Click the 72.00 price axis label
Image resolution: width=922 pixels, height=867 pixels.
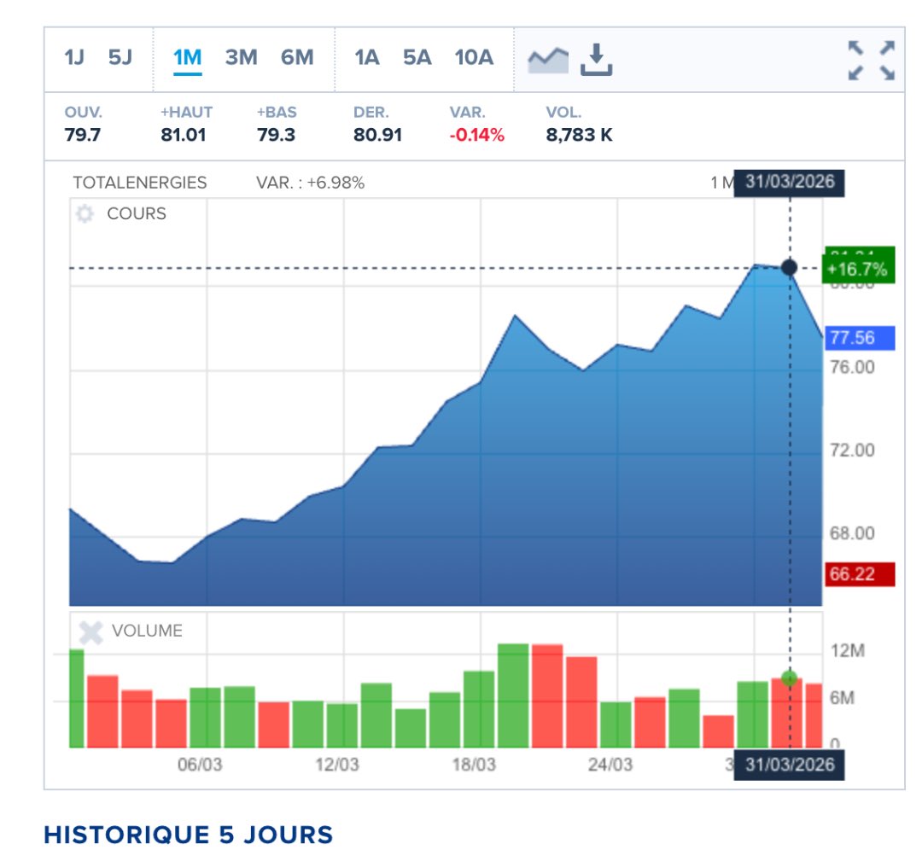pyautogui.click(x=852, y=451)
